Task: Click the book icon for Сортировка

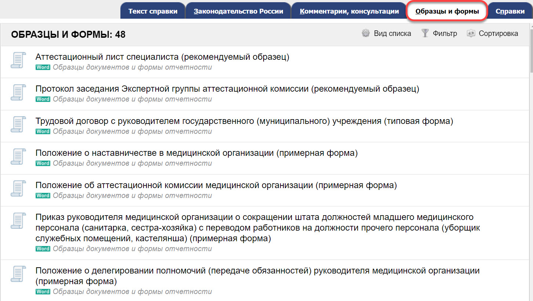Action: 471,33
